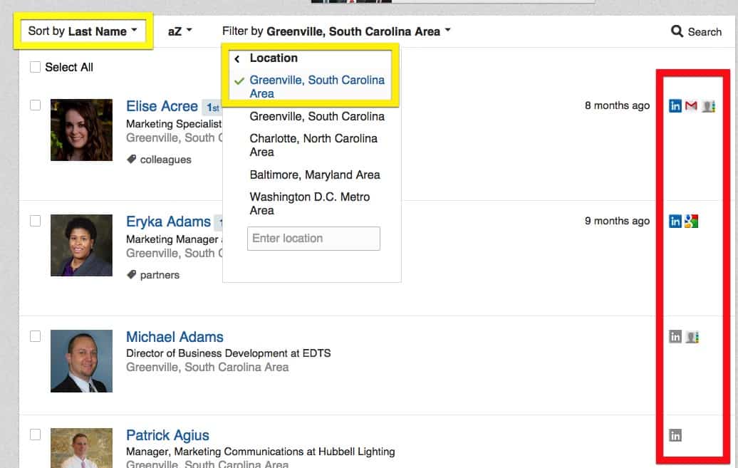Open Search using the magnifier icon
The image size is (738, 468).
[x=677, y=31]
